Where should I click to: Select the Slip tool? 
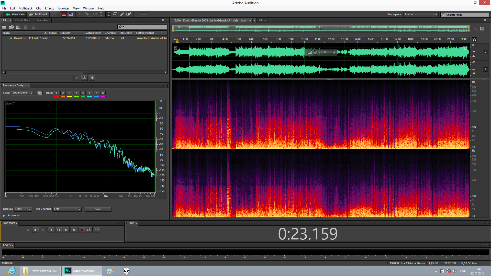94,14
